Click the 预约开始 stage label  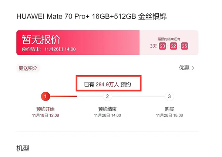coord(46,109)
